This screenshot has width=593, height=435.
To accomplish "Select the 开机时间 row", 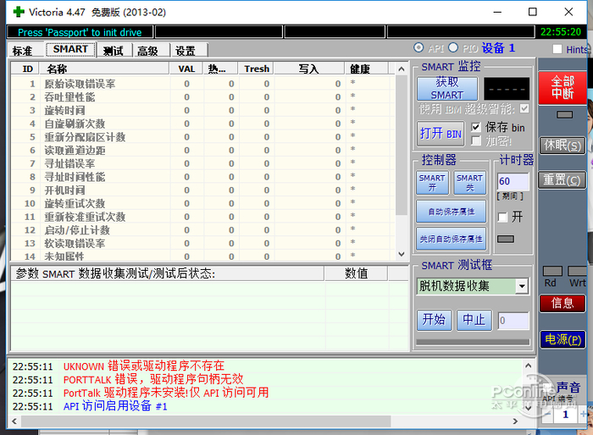I will 202,190.
